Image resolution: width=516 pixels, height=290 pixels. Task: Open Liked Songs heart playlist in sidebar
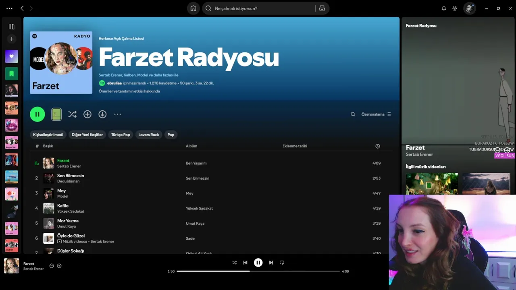click(11, 56)
